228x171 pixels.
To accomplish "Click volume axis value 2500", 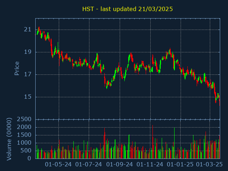I will [24, 119].
